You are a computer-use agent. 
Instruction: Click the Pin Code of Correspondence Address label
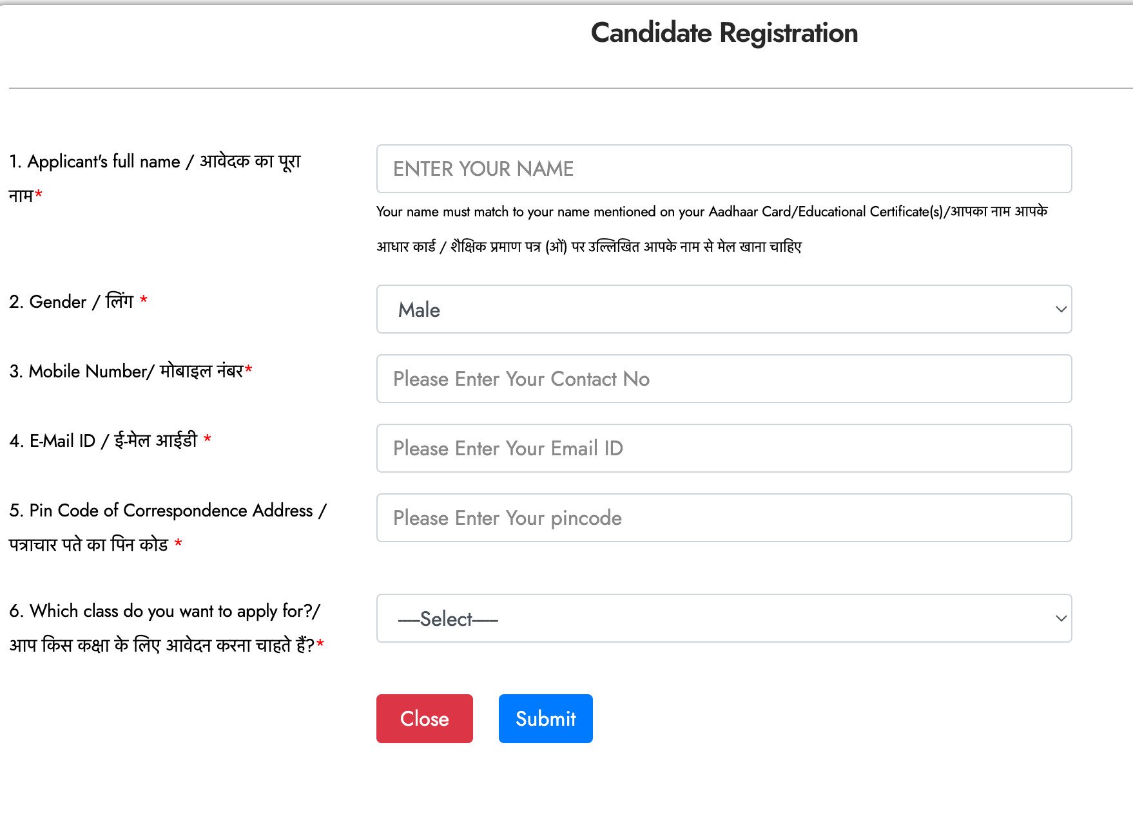168,511
